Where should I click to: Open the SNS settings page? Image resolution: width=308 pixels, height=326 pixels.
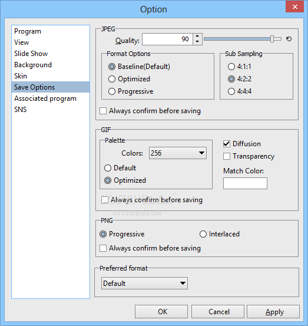point(51,110)
